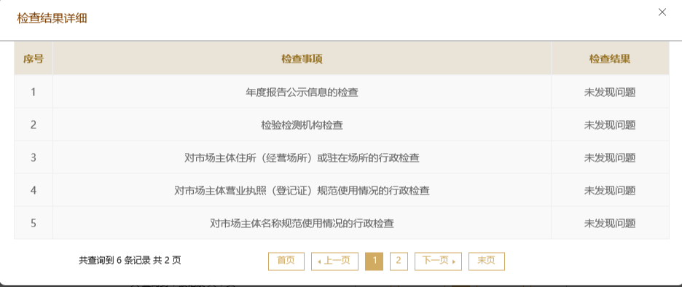
Task: Click 未发现问题 result in row 5
Action: pos(610,224)
